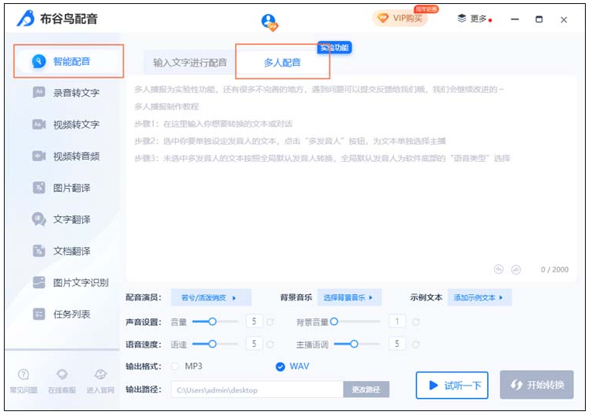Click the reset icon beside 音量 value

pos(270,321)
